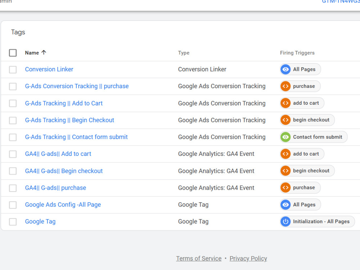
Task: Sort tags by clicking the Name arrow icon
Action: (x=44, y=53)
